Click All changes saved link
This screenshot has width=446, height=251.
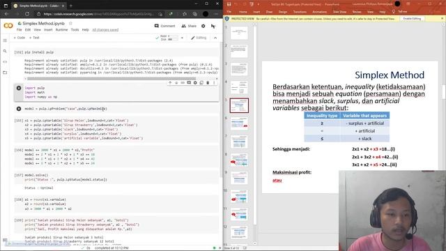point(105,29)
